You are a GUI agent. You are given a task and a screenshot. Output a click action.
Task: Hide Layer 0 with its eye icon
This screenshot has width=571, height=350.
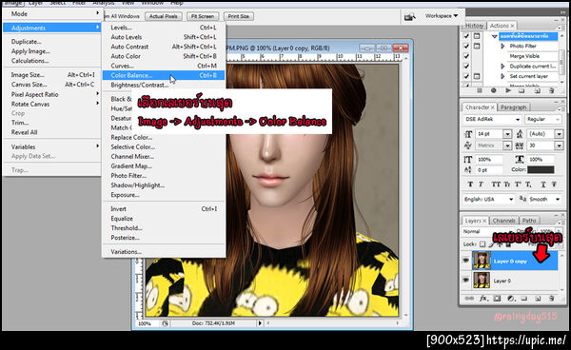[x=465, y=280]
